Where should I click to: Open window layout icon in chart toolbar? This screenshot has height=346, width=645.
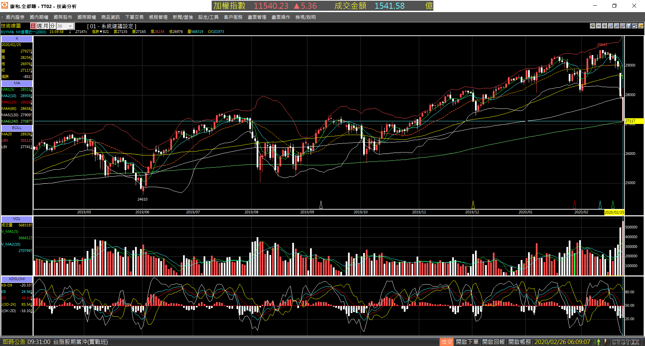635,26
